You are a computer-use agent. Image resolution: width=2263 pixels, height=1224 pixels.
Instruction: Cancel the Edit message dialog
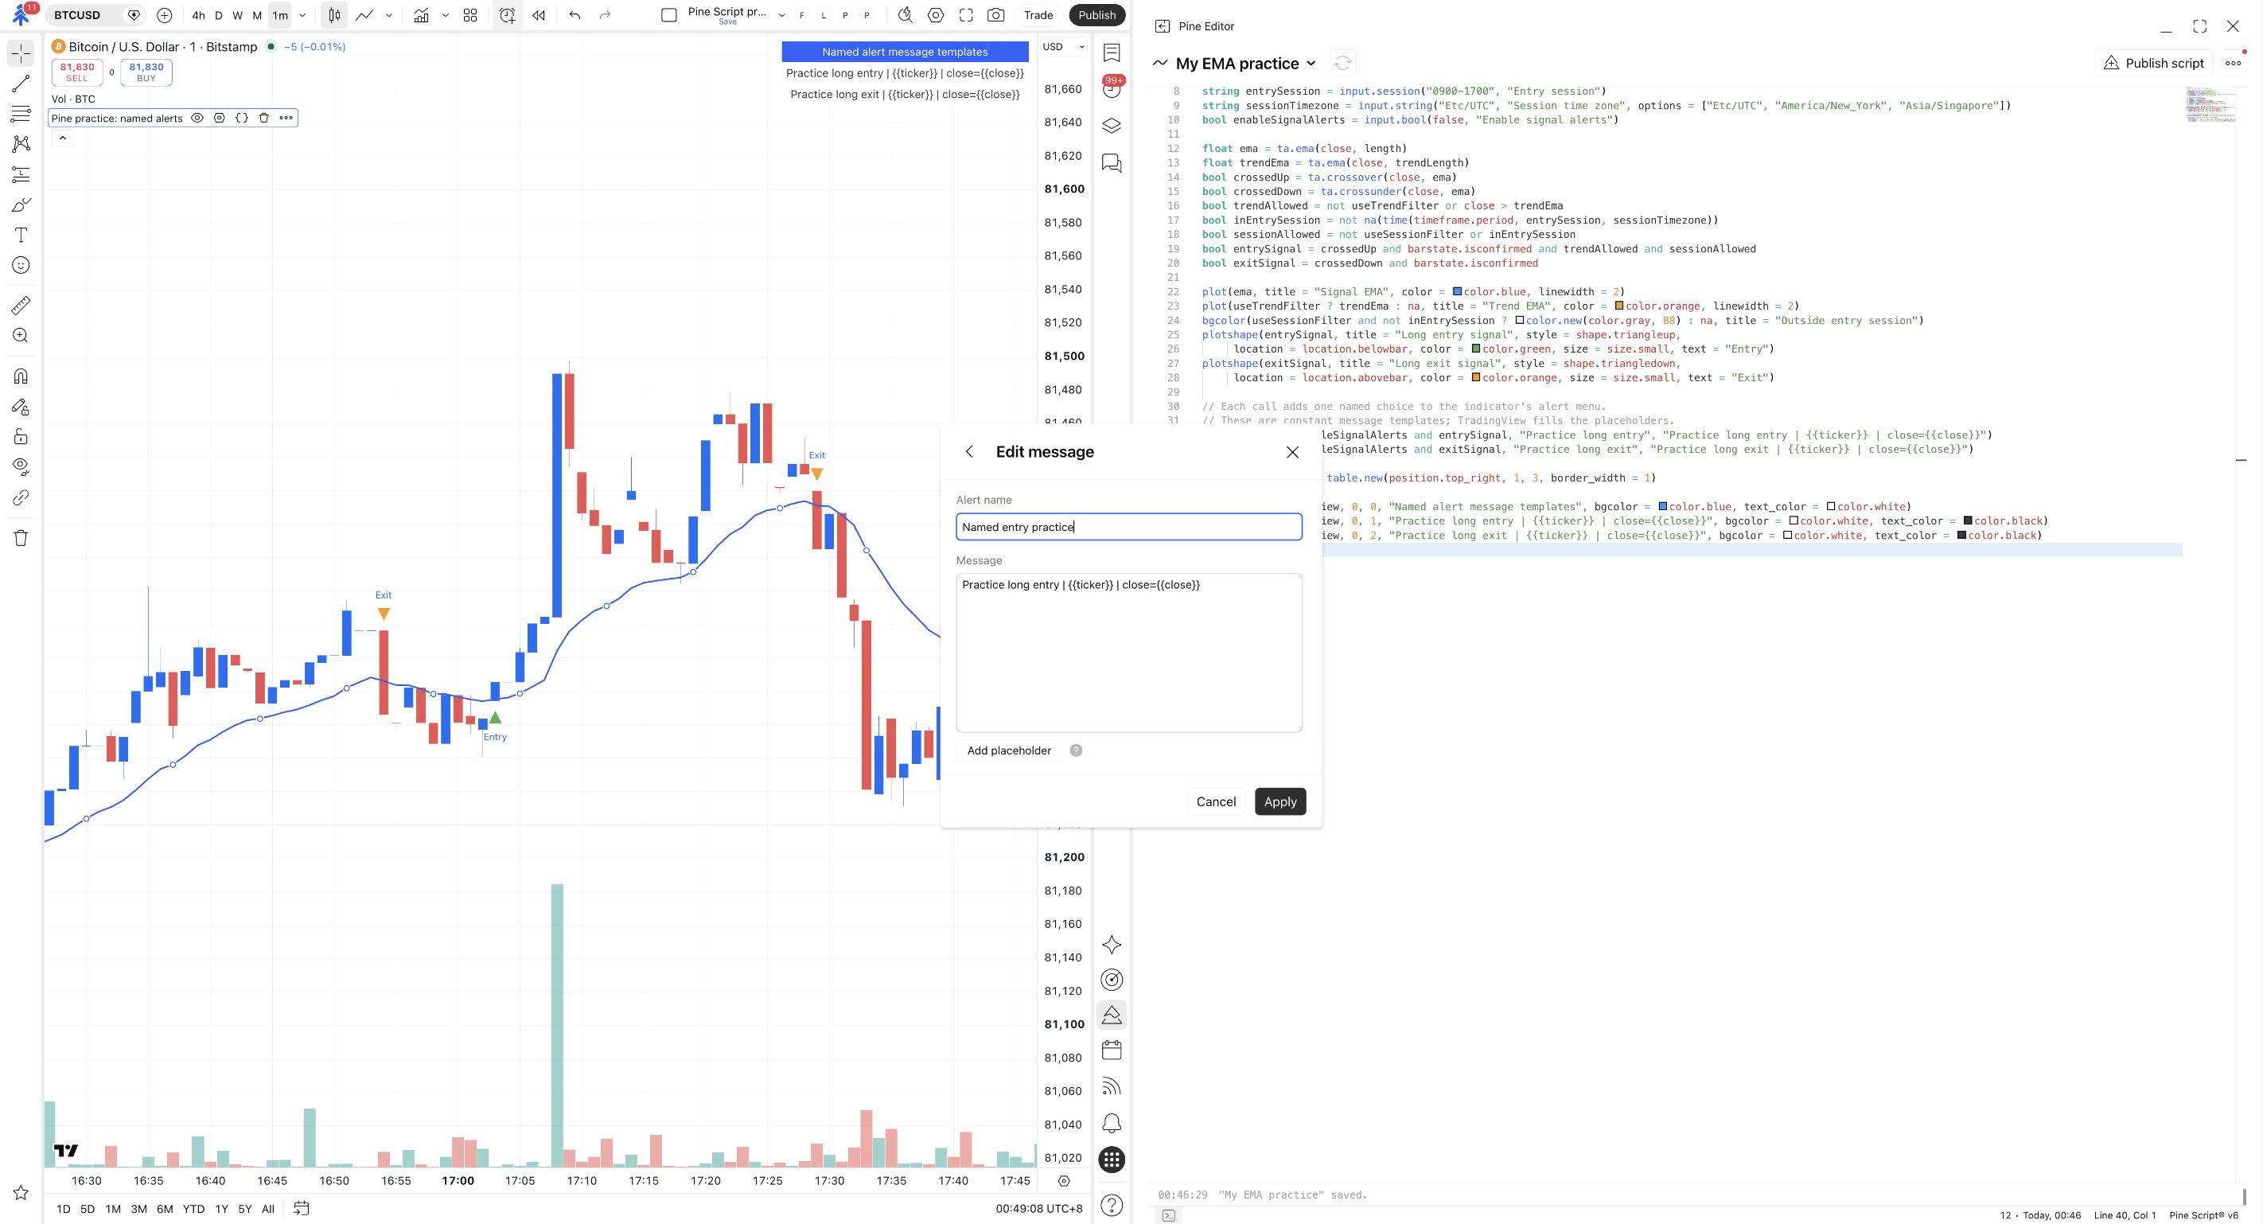(1216, 801)
